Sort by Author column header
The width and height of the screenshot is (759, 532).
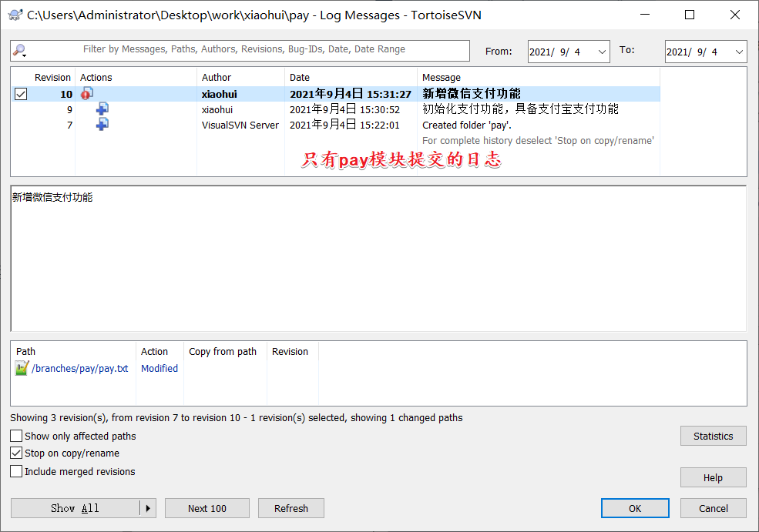pyautogui.click(x=217, y=78)
